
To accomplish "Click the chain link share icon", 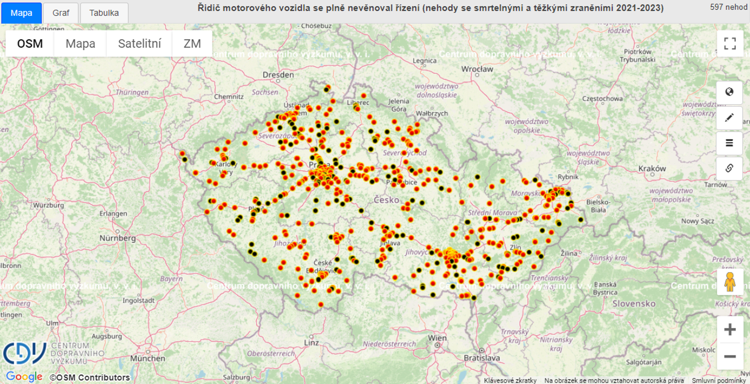I will tap(729, 168).
